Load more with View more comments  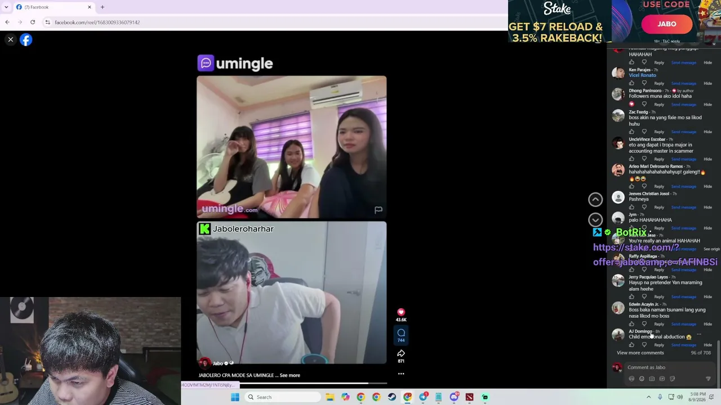640,353
